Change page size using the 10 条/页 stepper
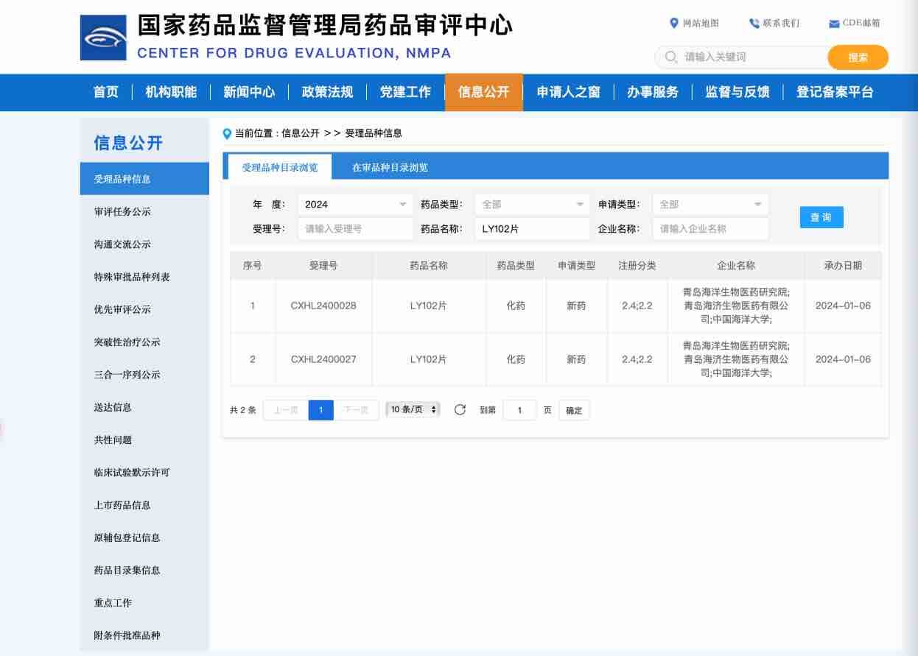Image resolution: width=918 pixels, height=656 pixels. click(x=411, y=410)
